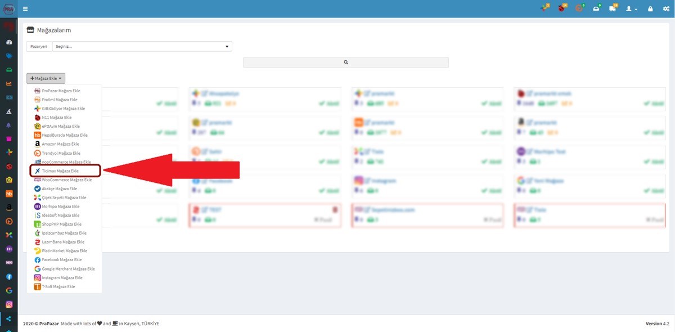Open the bell icon in sidebar

[9, 125]
